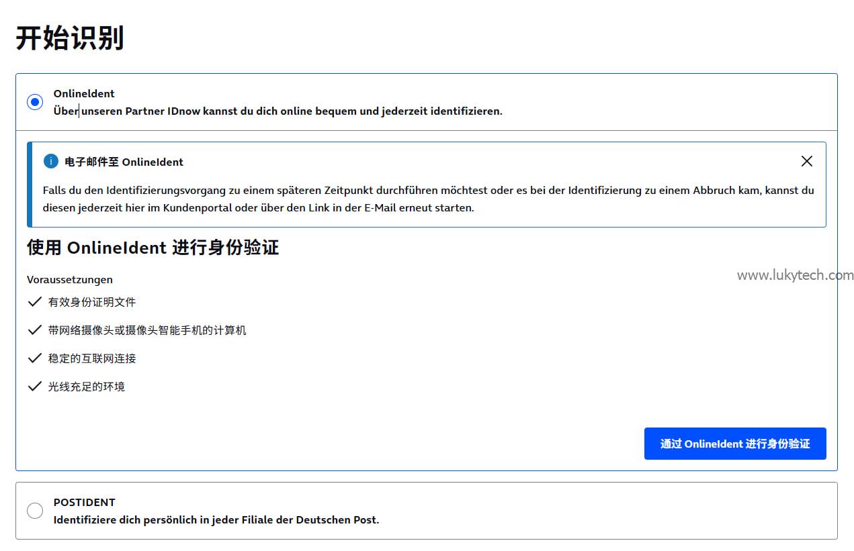Click the Deutsche Post Filiale description text

(216, 519)
